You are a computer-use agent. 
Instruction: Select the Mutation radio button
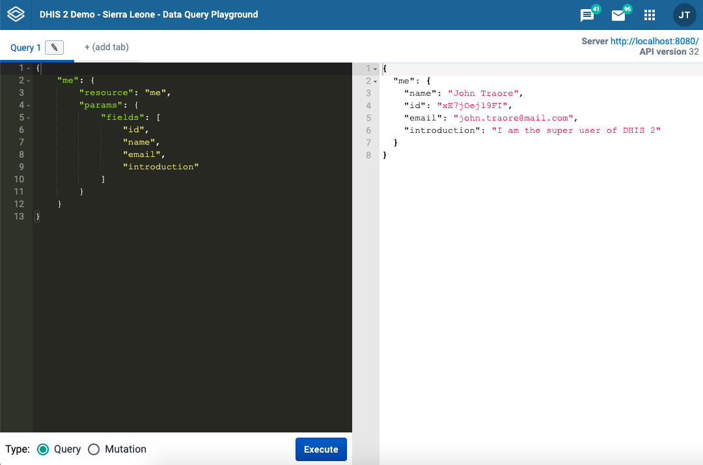pos(94,449)
